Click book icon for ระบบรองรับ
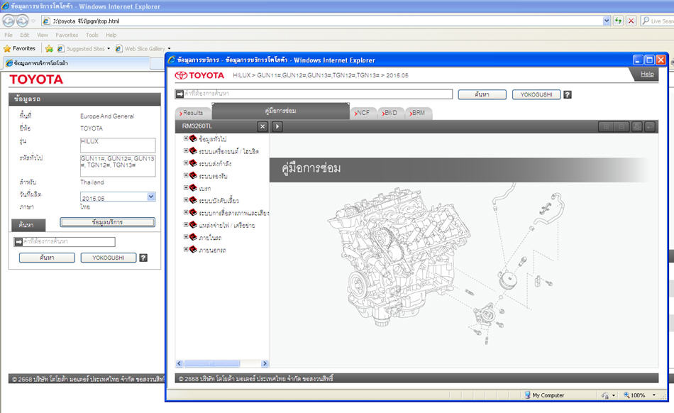Screen dimensions: 674x413 193,175
